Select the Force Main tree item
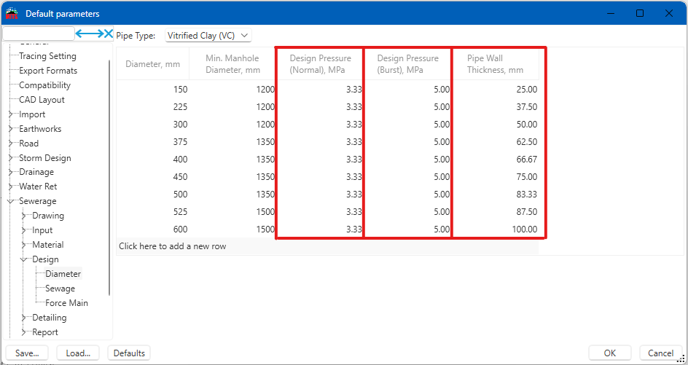This screenshot has width=688, height=365. point(66,303)
